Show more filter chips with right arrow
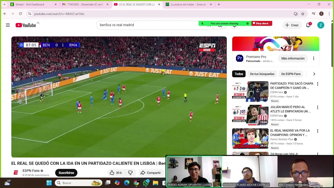Screen dimensions: 334x188 314,74
